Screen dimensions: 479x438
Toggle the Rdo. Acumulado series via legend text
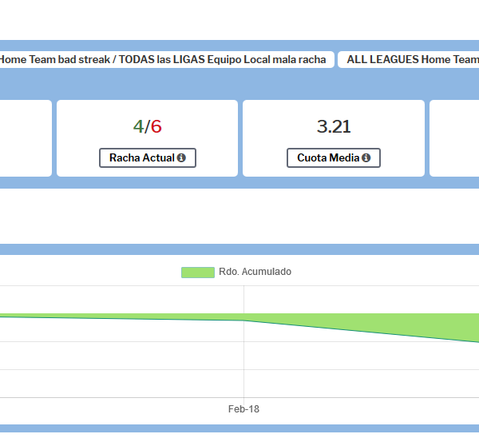tap(255, 273)
